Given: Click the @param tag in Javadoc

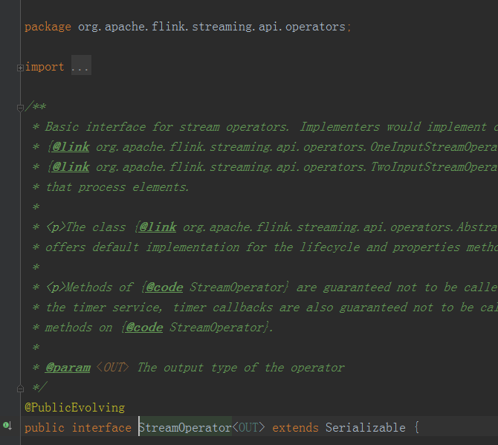Looking at the screenshot, I should [68, 367].
